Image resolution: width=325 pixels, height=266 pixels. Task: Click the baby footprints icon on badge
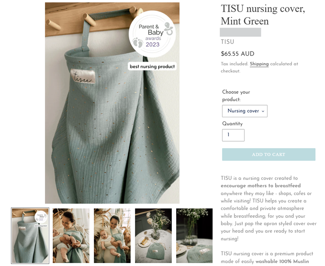click(x=138, y=42)
